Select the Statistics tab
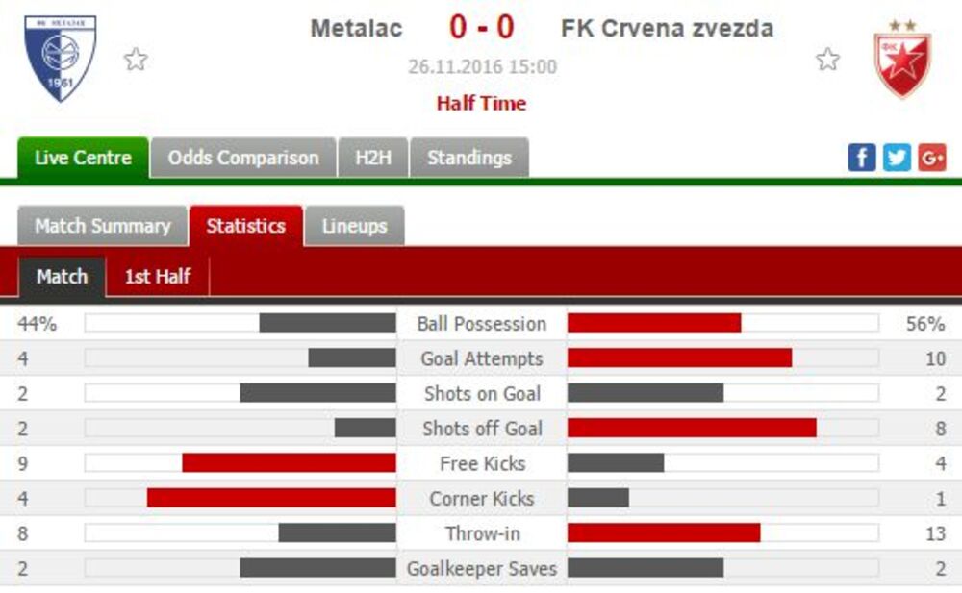 245,226
